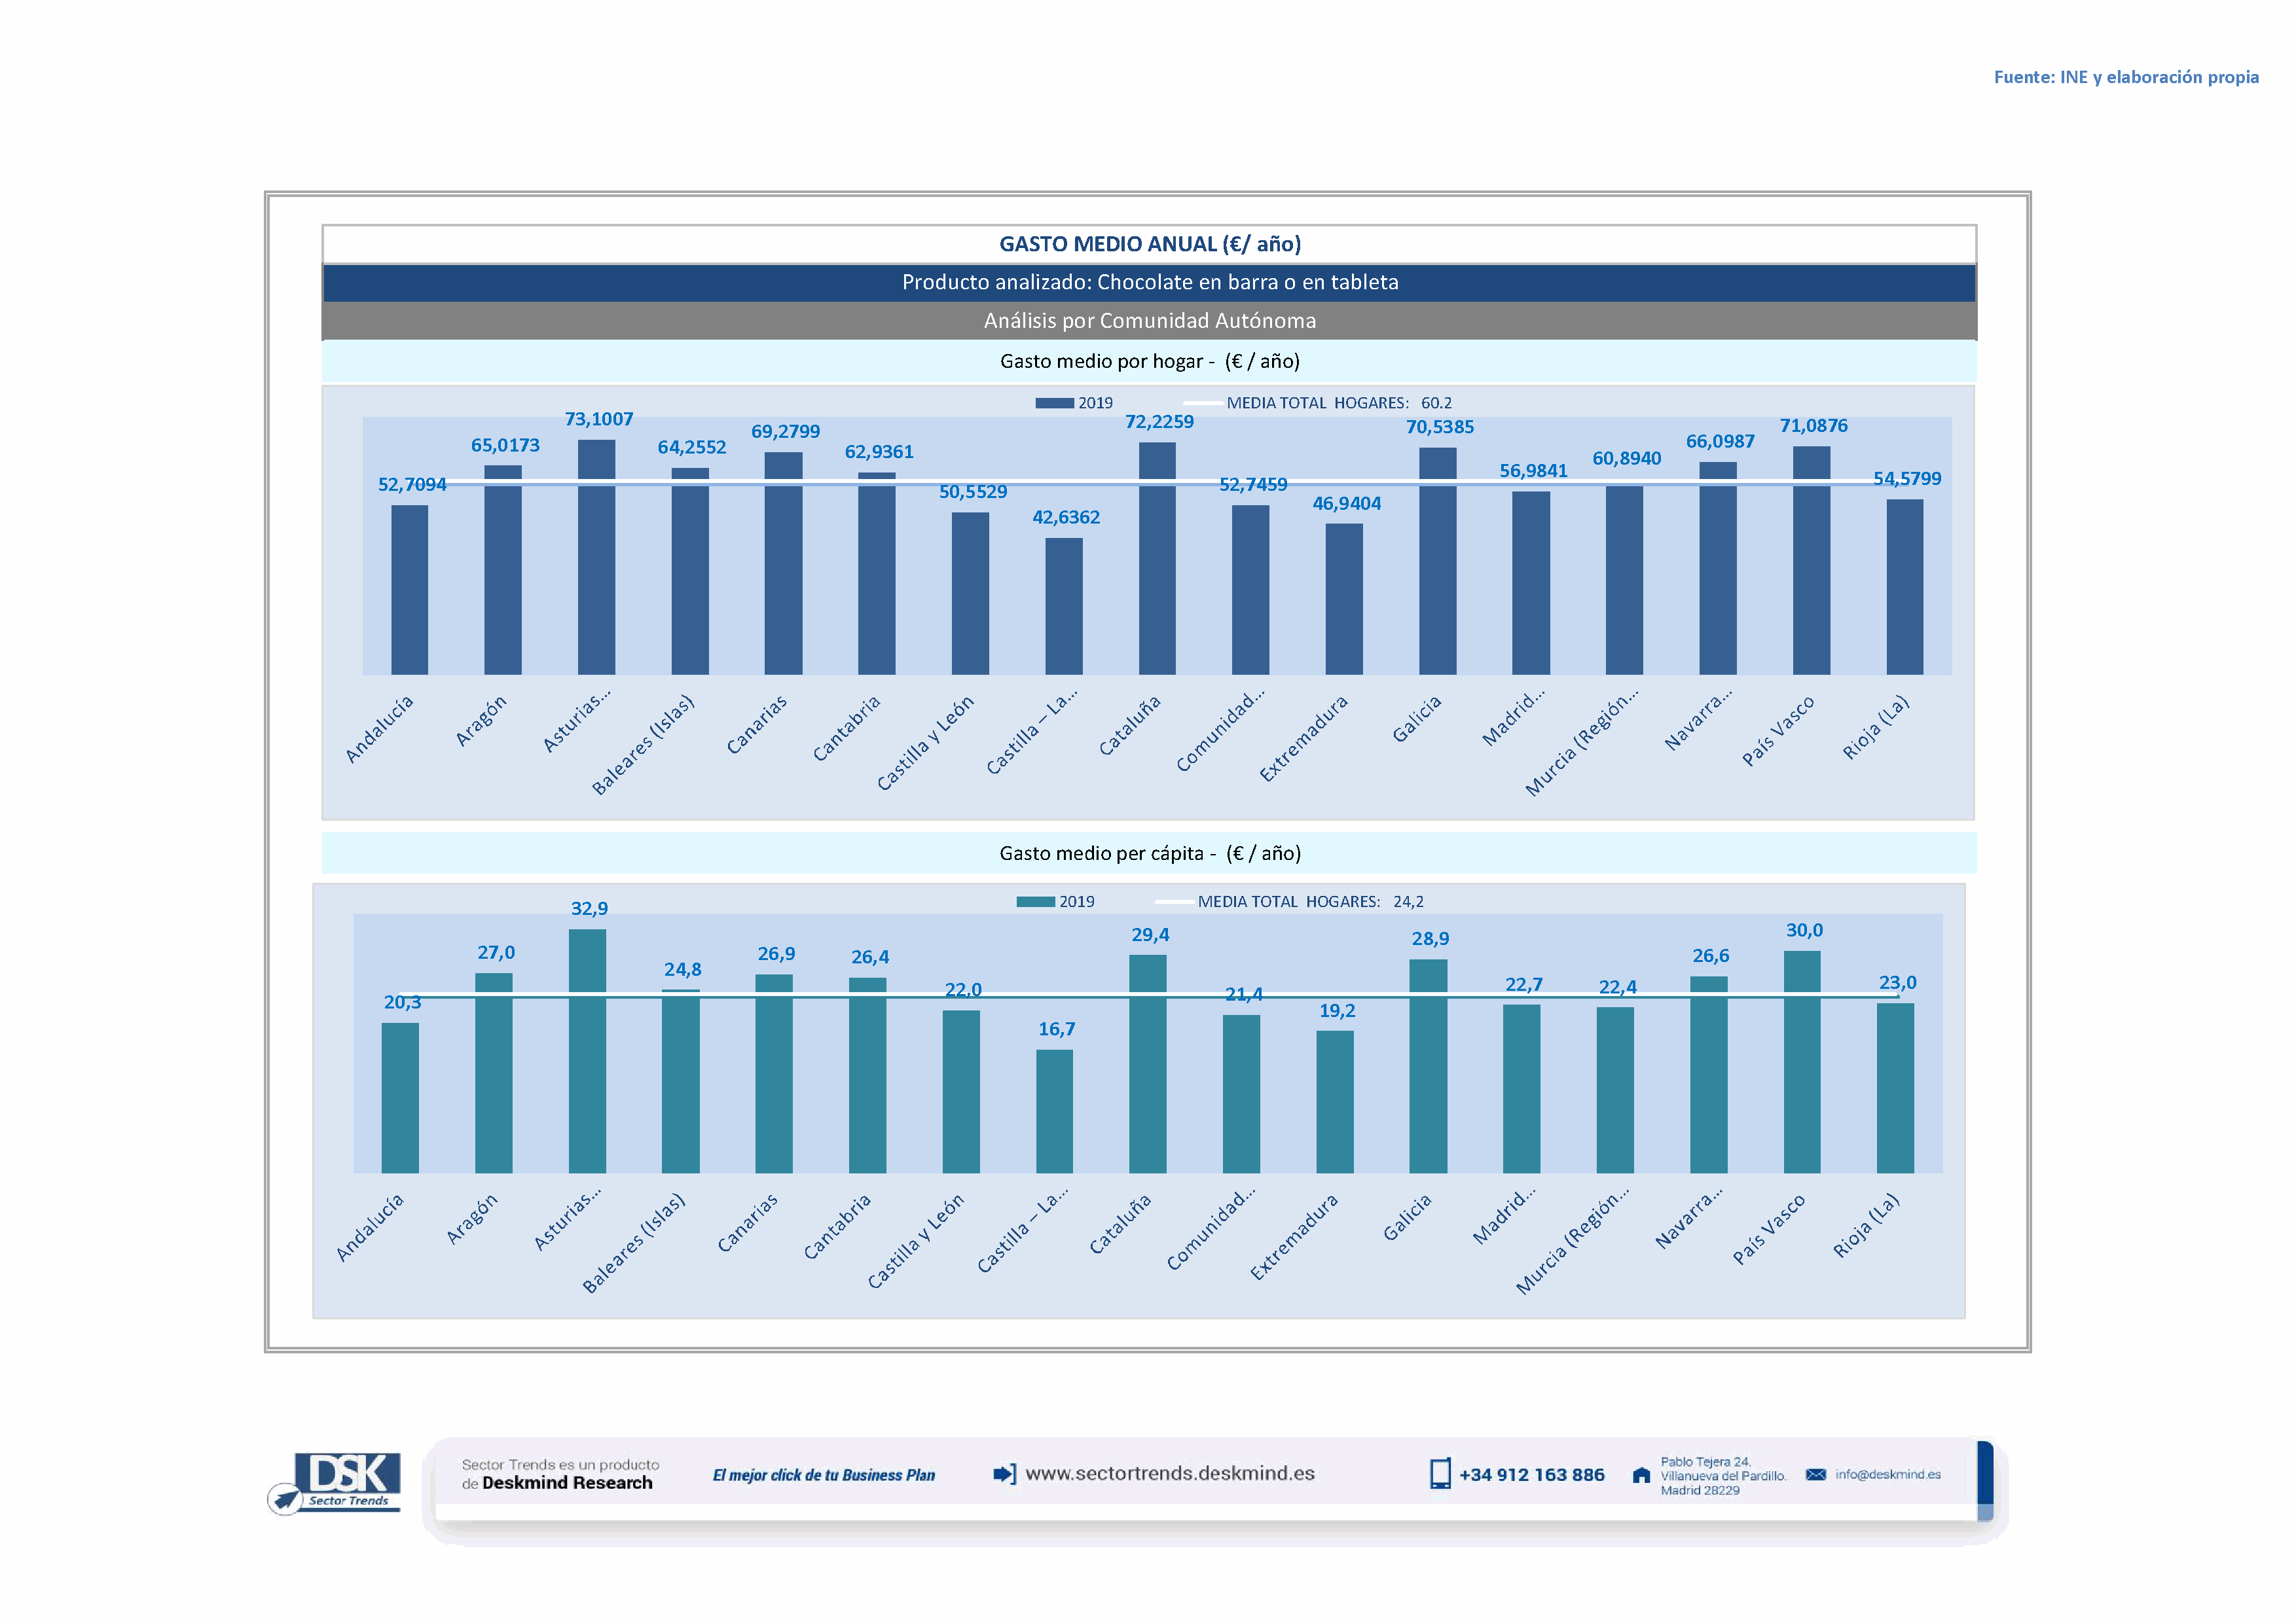Click the dark blue 2019 legend swatch in top chart
The height and width of the screenshot is (1623, 2296).
[x=1054, y=402]
